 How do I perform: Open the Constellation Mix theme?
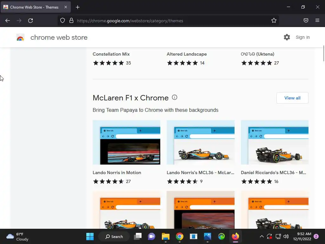click(x=111, y=54)
